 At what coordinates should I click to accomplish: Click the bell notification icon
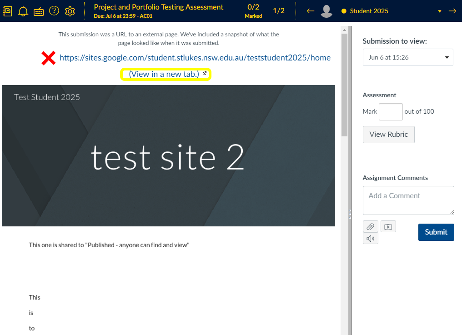pyautogui.click(x=23, y=11)
